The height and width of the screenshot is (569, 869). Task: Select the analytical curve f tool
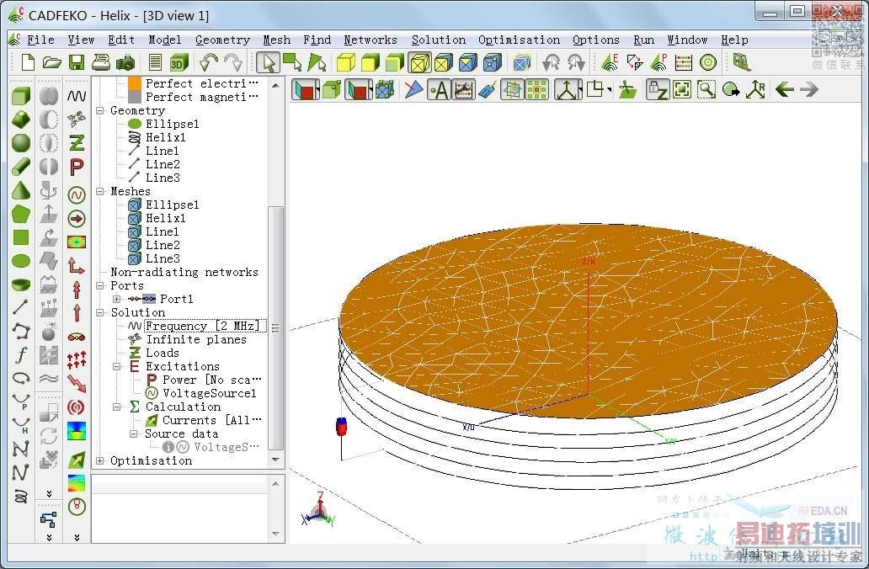point(21,354)
